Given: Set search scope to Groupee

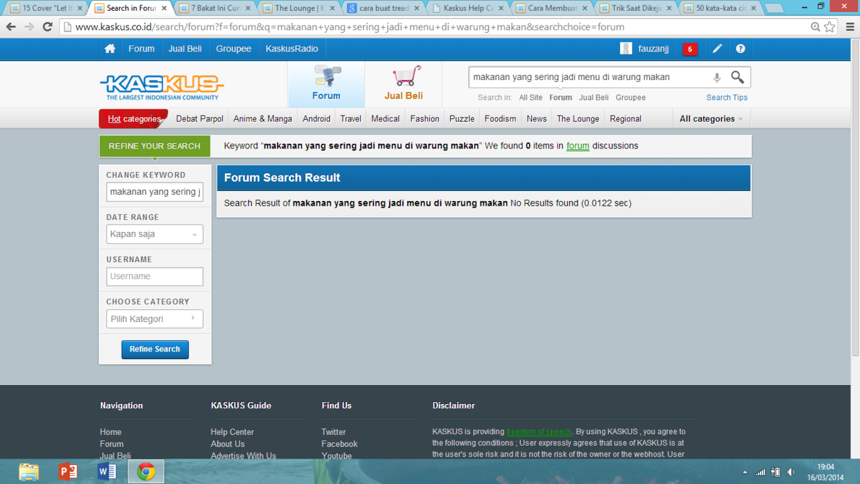Looking at the screenshot, I should click(x=631, y=97).
